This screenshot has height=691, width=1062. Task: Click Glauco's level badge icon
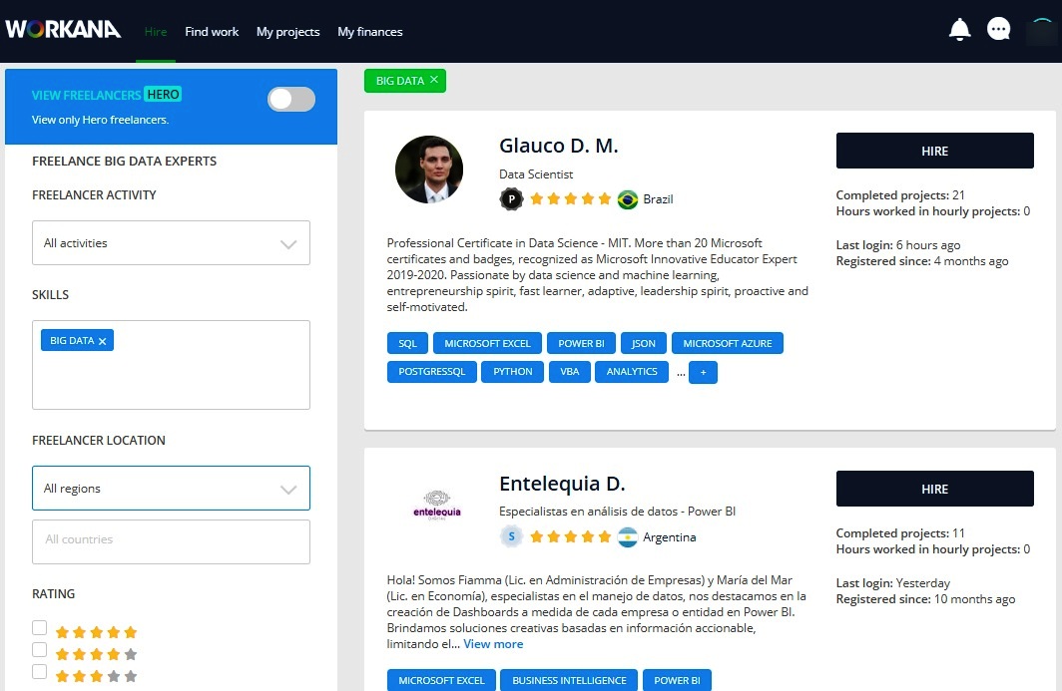click(511, 198)
